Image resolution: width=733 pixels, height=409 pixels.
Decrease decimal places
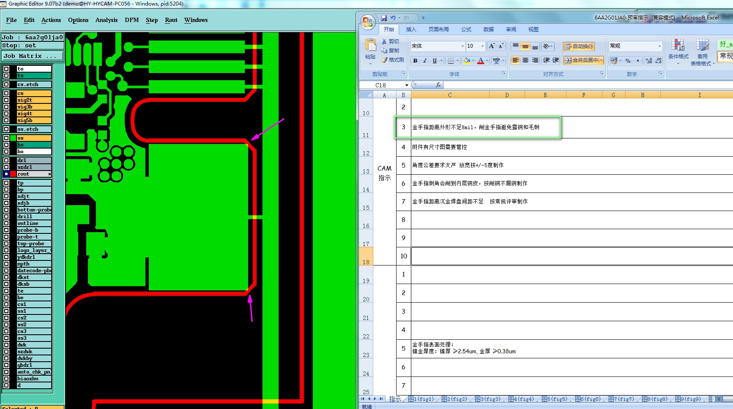658,61
